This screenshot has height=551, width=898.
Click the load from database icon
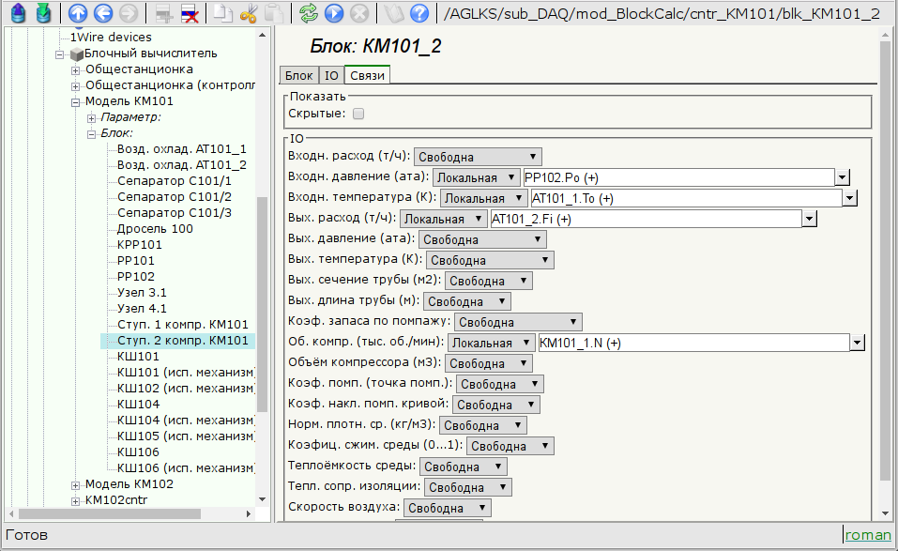pyautogui.click(x=18, y=13)
